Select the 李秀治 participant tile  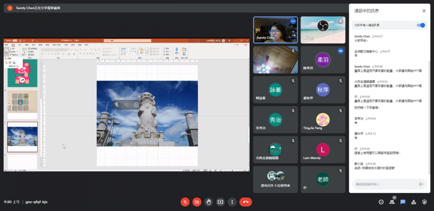pos(276,120)
